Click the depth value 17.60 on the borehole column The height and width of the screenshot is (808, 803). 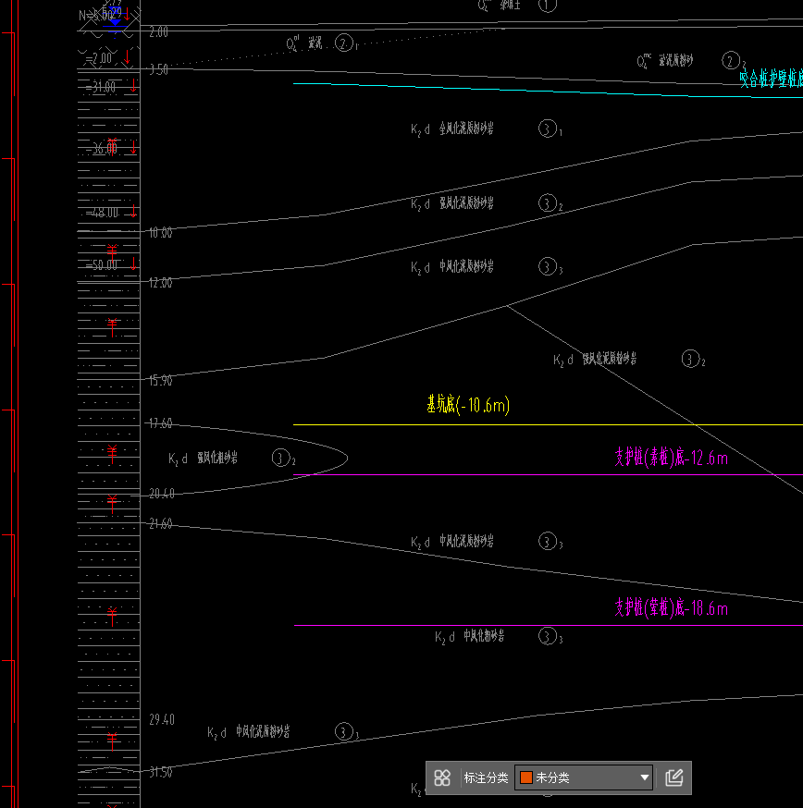point(160,423)
